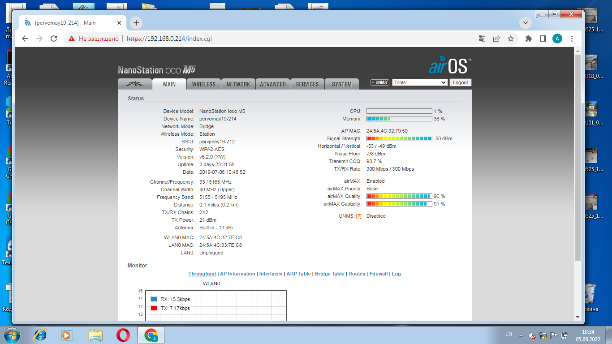Open Windows Explorer folder in taskbar
The width and height of the screenshot is (612, 344).
pos(95,335)
